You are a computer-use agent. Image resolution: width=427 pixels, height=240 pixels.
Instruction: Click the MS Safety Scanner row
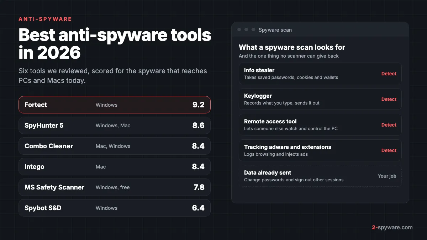[x=115, y=187]
